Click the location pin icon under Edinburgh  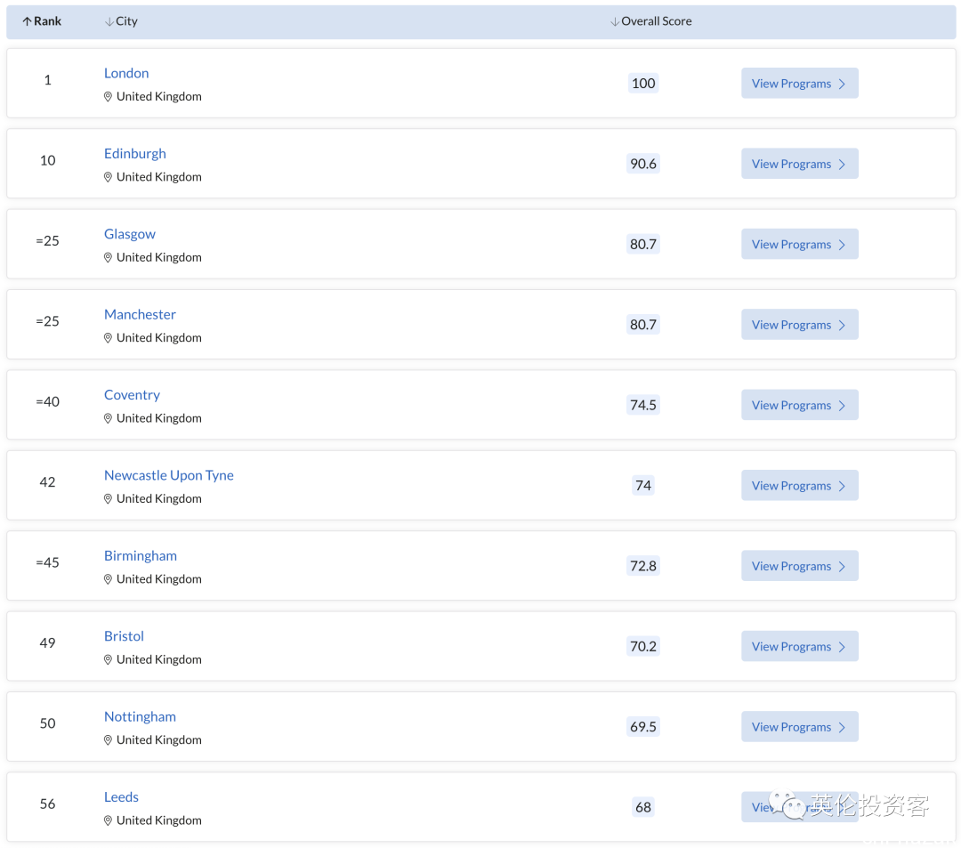pos(108,177)
